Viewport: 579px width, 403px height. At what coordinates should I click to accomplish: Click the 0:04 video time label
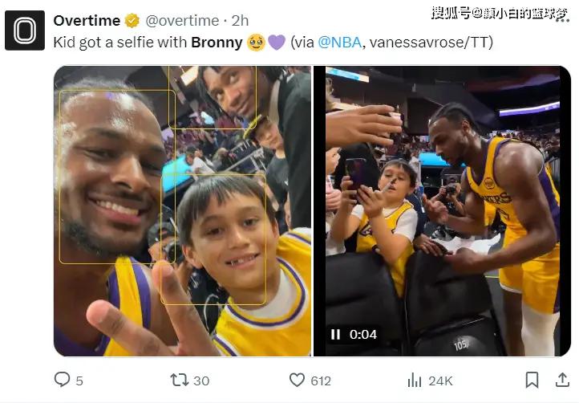[363, 334]
